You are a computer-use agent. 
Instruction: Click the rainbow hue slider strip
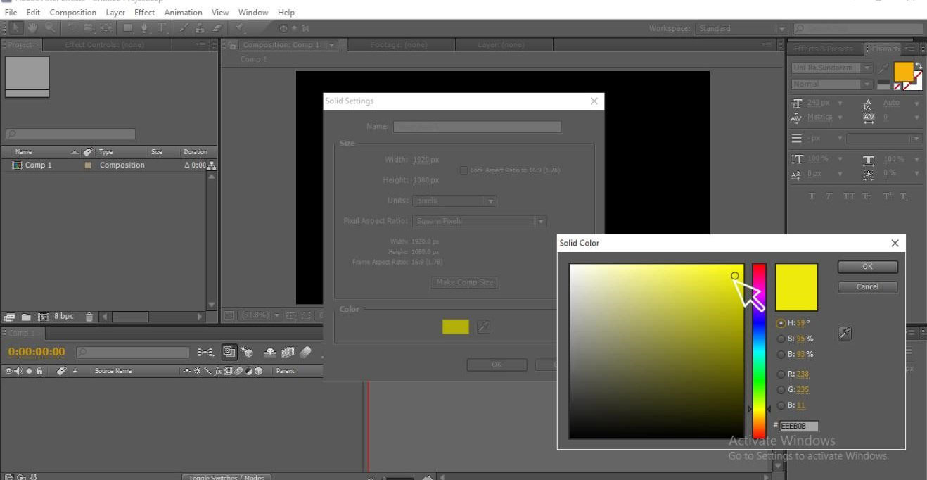coord(759,352)
